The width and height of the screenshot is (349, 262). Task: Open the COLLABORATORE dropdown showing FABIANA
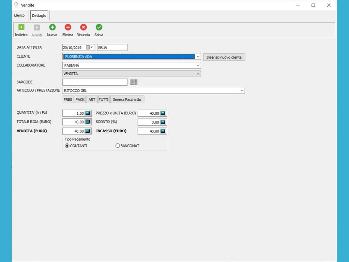pos(198,65)
